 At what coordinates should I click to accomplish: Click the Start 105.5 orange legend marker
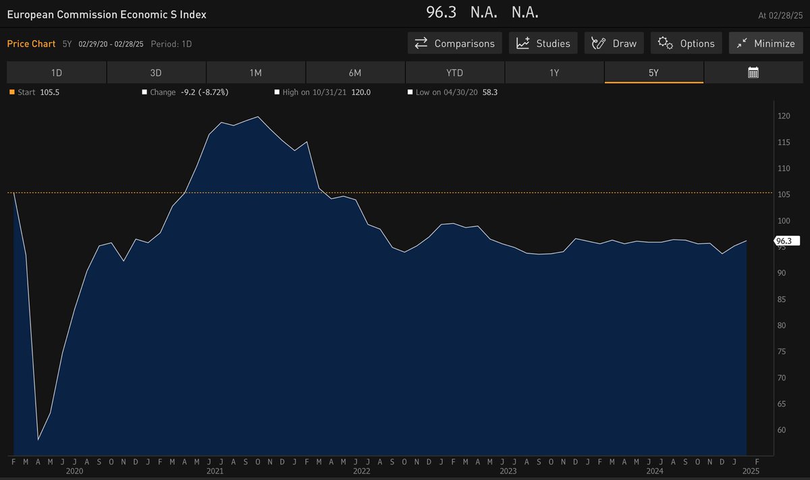11,92
